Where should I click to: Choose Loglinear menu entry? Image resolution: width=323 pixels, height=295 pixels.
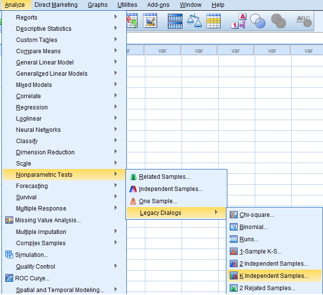(64, 119)
